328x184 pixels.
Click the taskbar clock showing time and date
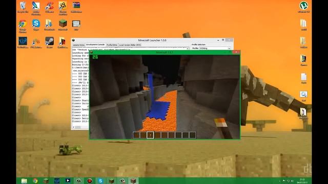pos(302,181)
